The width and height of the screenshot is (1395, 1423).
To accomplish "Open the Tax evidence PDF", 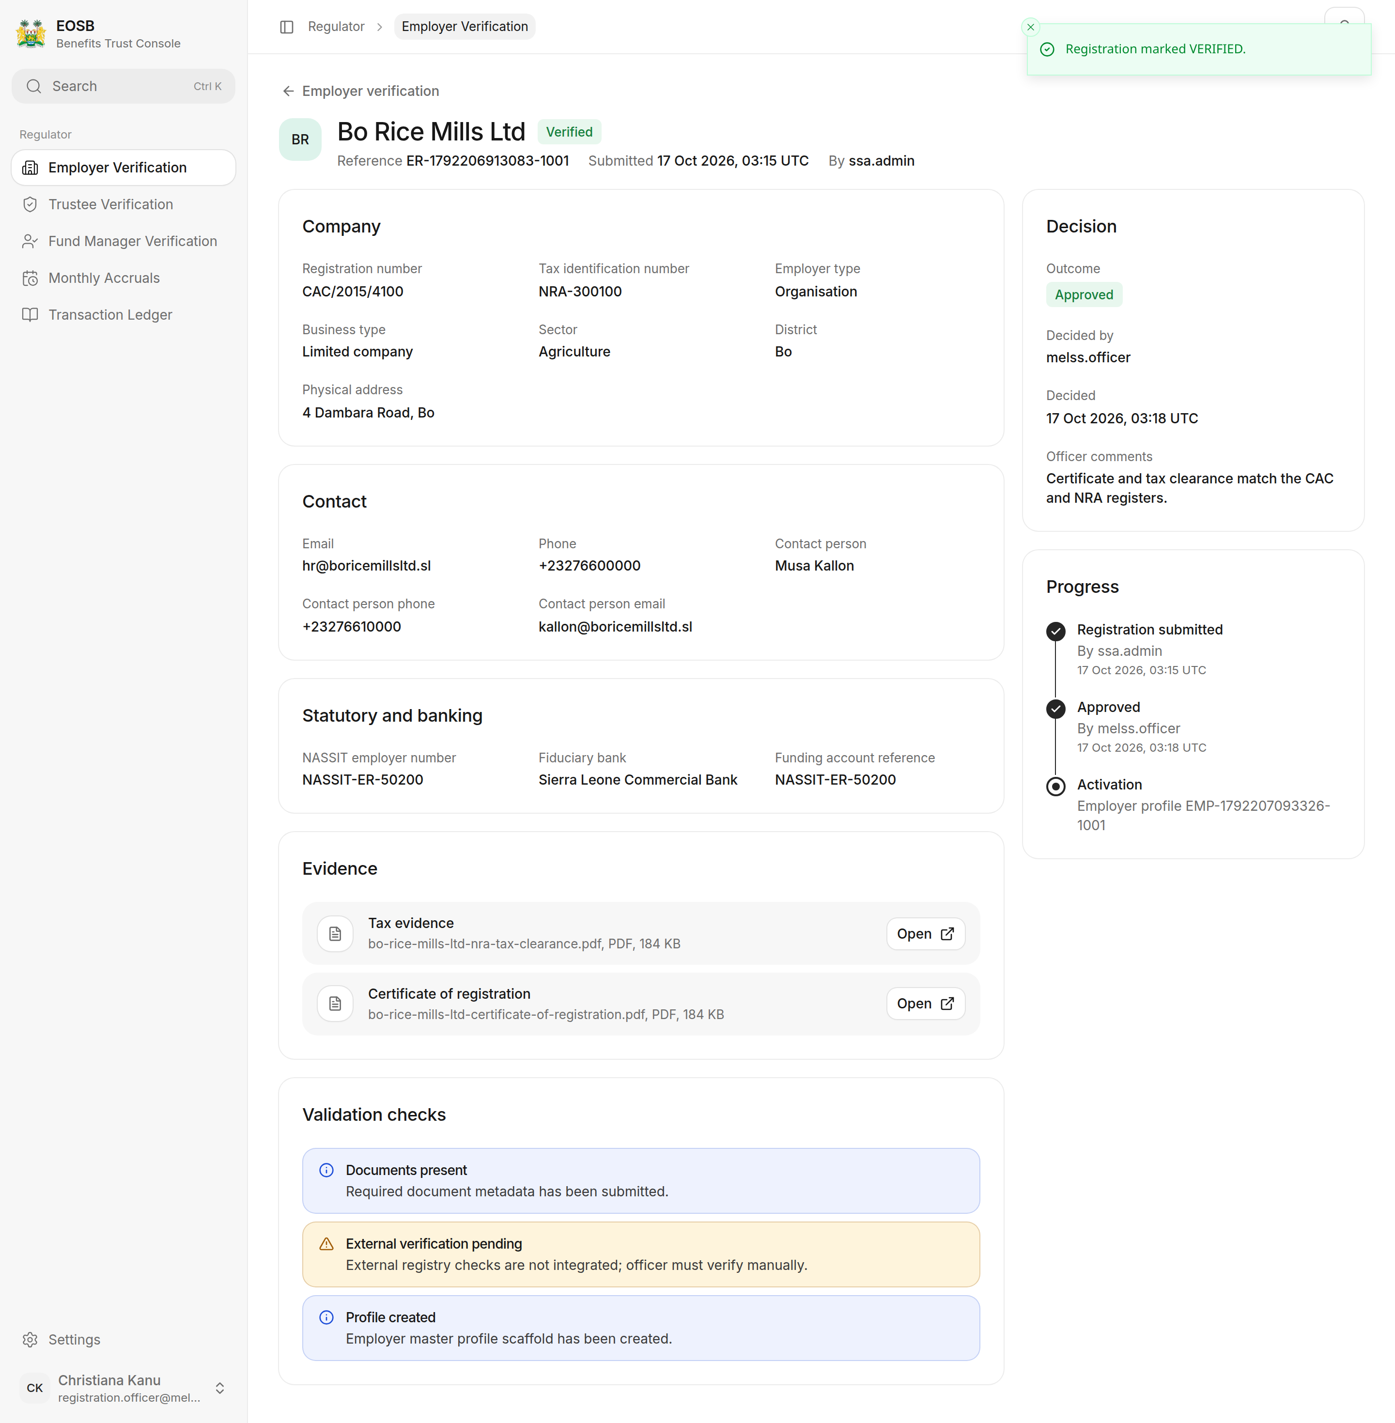I will click(925, 933).
